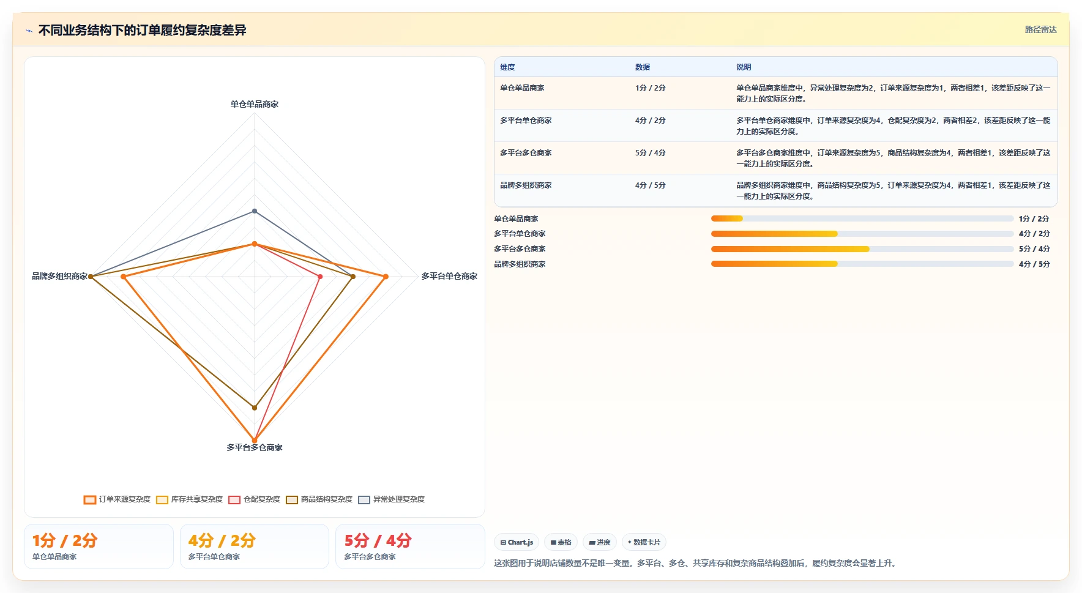
Task: Click the 表格 tag
Action: click(x=561, y=542)
